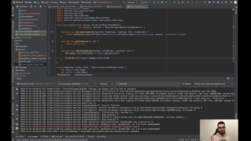
Task: Open the Run tool window tab
Action: (20, 137)
